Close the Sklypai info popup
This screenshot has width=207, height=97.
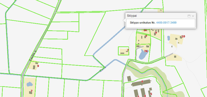point(193,16)
